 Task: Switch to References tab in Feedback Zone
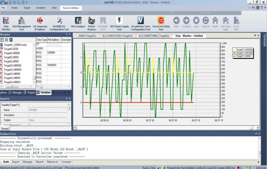pos(53,162)
